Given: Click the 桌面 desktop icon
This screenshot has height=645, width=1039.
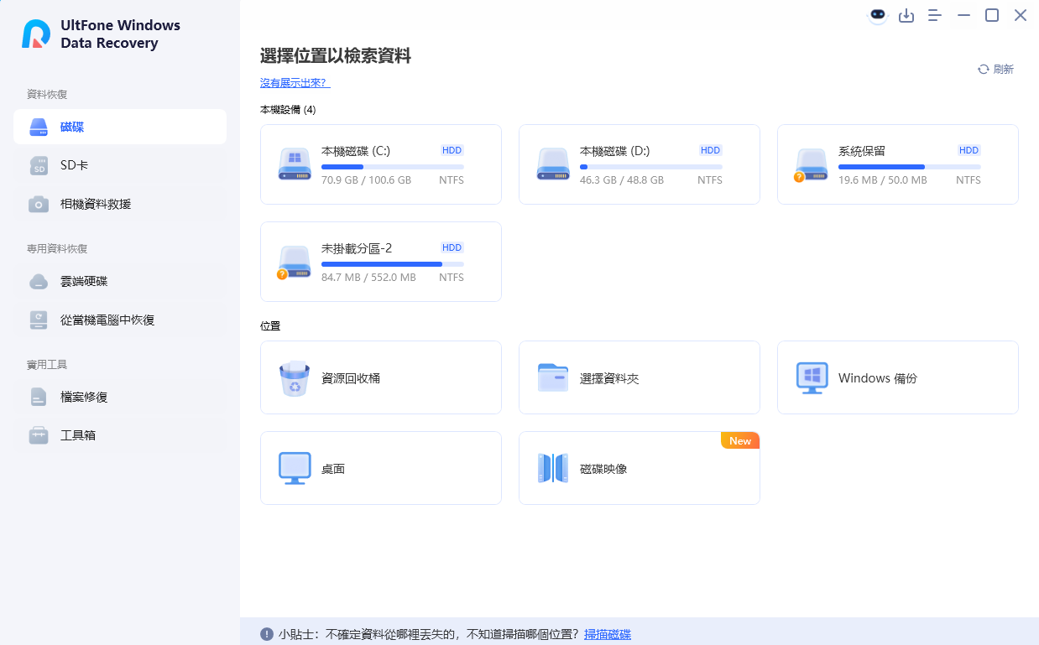Looking at the screenshot, I should coord(295,469).
